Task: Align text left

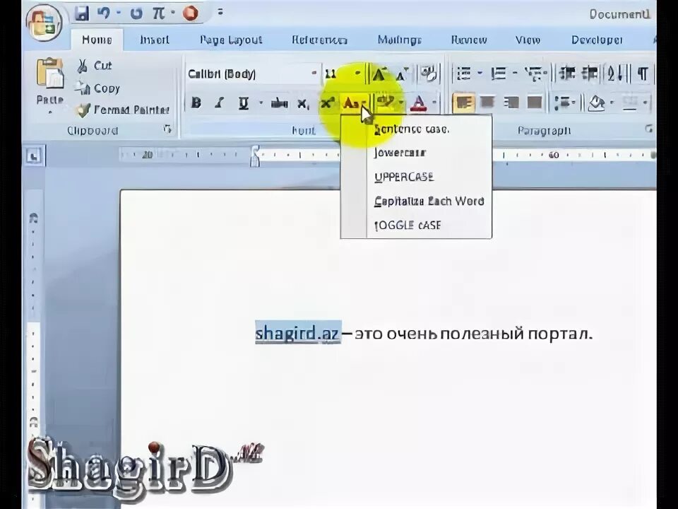Action: coord(463,103)
